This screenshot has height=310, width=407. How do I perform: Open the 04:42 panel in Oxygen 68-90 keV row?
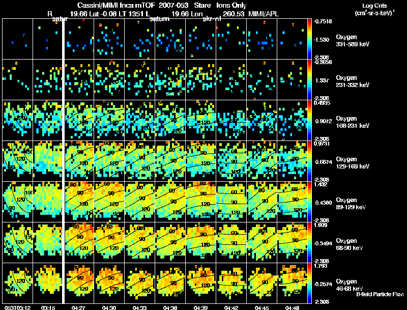(231, 243)
